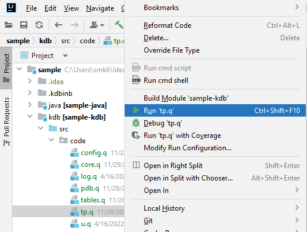Select Override File Type menu entry
307x232 pixels.
coord(216,50)
